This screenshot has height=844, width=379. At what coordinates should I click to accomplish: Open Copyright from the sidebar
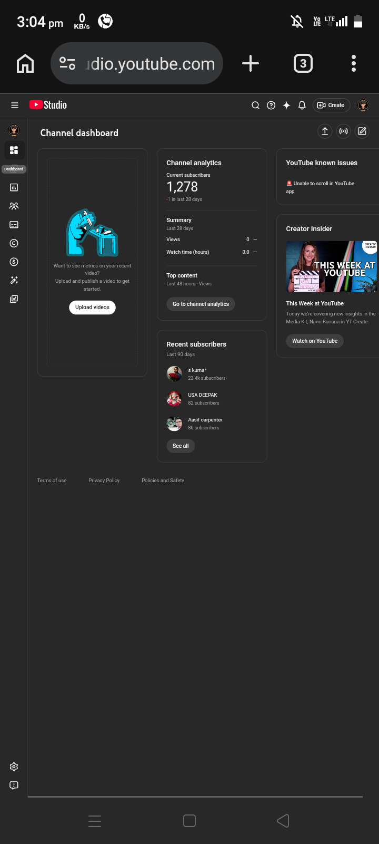pos(14,243)
